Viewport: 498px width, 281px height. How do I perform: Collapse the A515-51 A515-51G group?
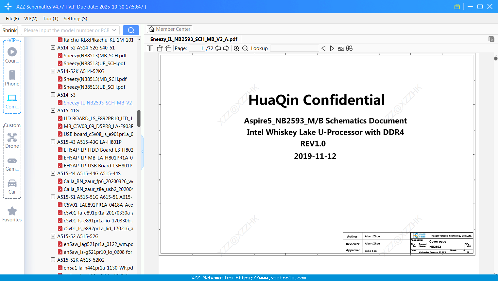point(53,197)
